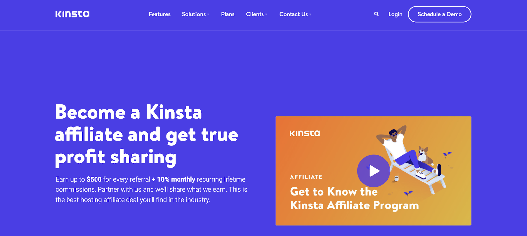527x236 pixels.
Task: Go to the Plans page
Action: [228, 14]
